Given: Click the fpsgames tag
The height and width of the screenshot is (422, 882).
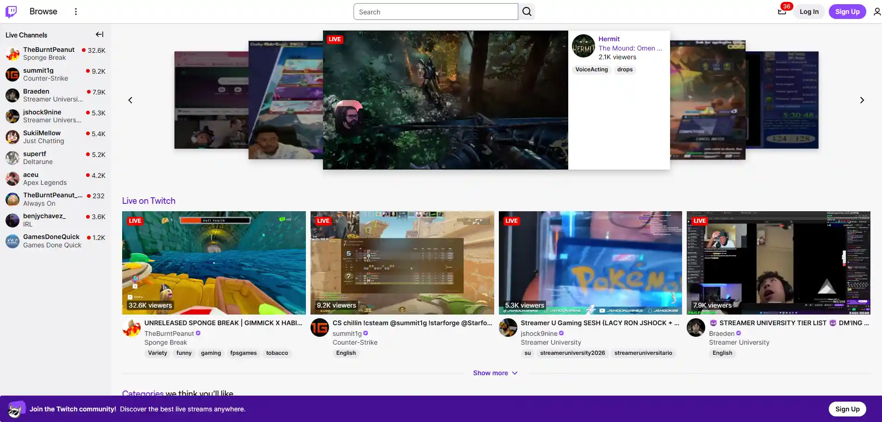Looking at the screenshot, I should pos(243,353).
